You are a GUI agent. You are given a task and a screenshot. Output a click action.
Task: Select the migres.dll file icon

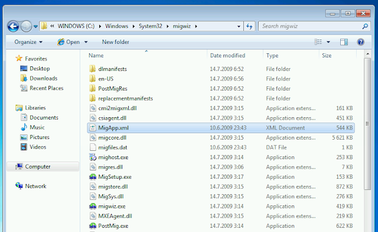[93, 167]
